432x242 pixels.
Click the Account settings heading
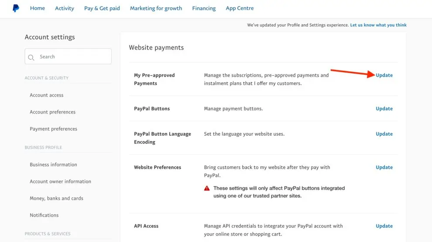click(50, 37)
